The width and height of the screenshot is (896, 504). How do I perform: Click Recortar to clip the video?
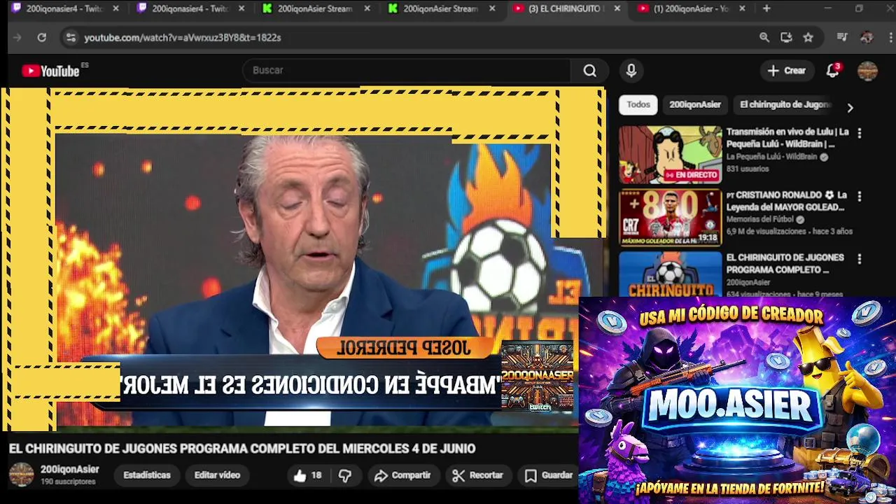pos(478,475)
